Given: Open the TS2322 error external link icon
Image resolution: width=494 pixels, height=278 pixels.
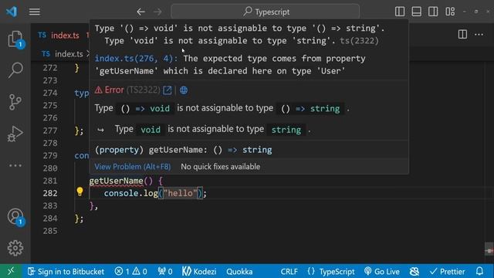Looking at the screenshot, I should (167, 90).
